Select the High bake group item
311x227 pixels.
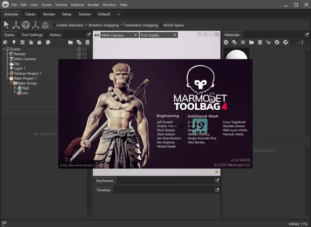click(25, 88)
